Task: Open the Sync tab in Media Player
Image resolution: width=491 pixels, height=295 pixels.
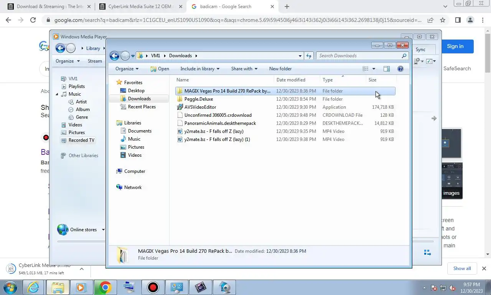Action: [420, 50]
